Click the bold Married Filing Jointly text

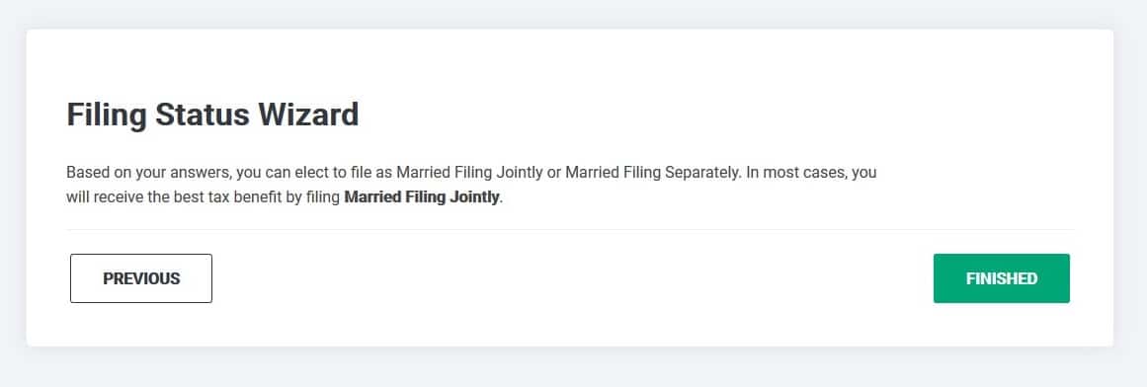coord(421,197)
